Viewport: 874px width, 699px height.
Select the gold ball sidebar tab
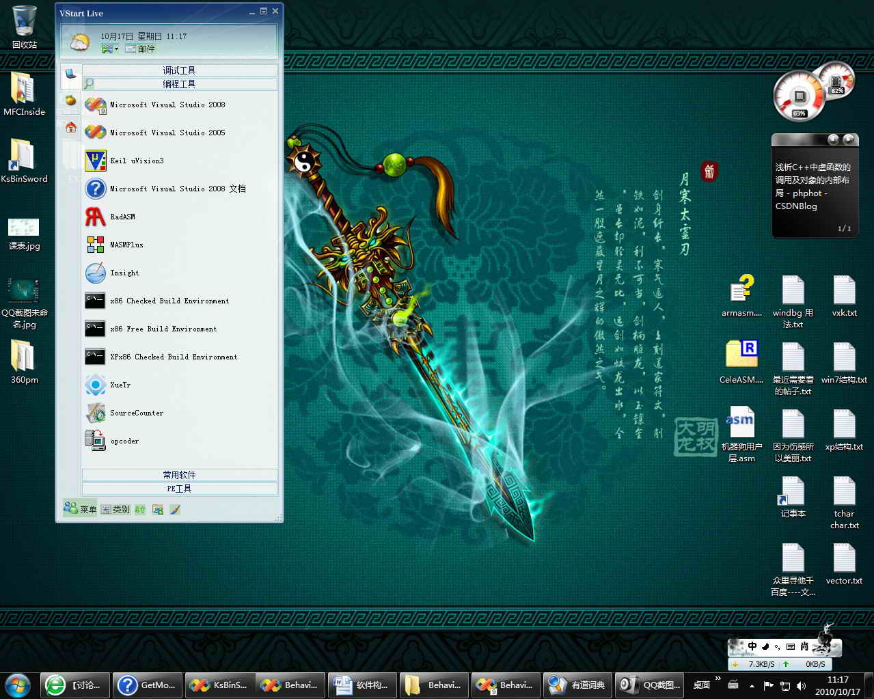(70, 100)
